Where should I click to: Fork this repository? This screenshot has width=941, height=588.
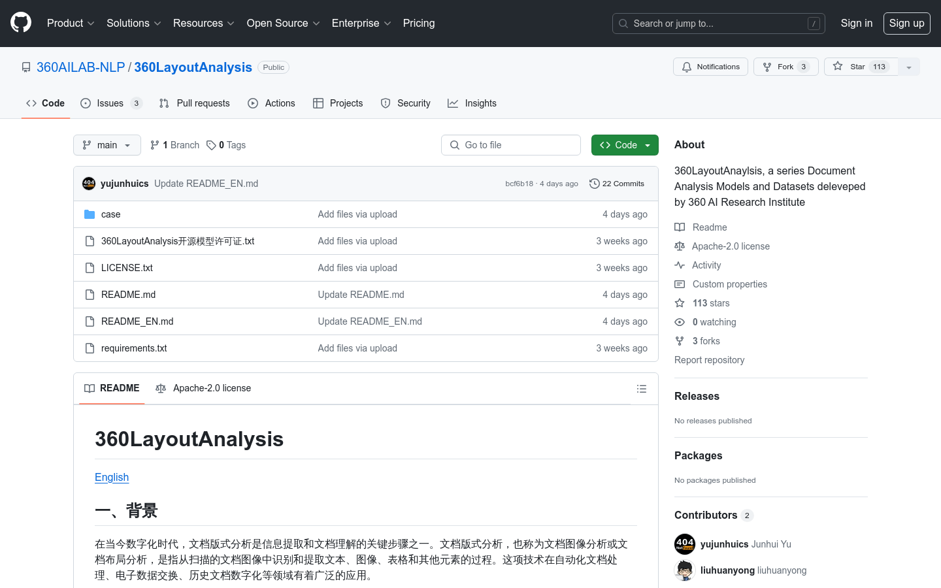point(786,67)
